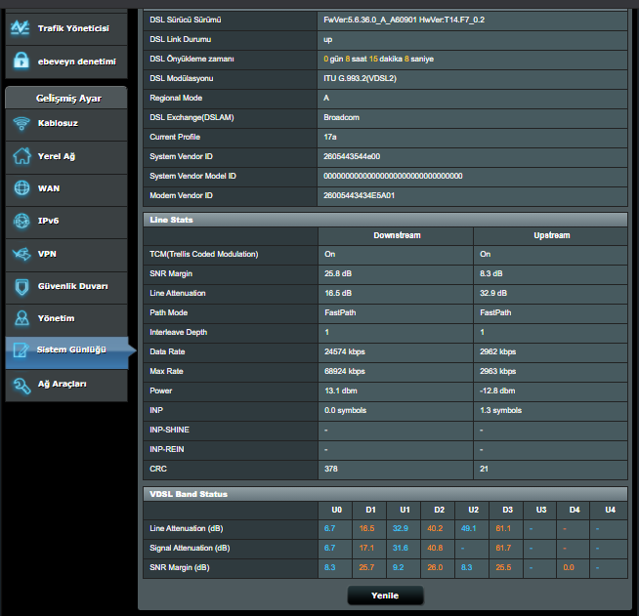
Task: Click the Trafik Yöneticisi graph icon
Action: [x=21, y=28]
